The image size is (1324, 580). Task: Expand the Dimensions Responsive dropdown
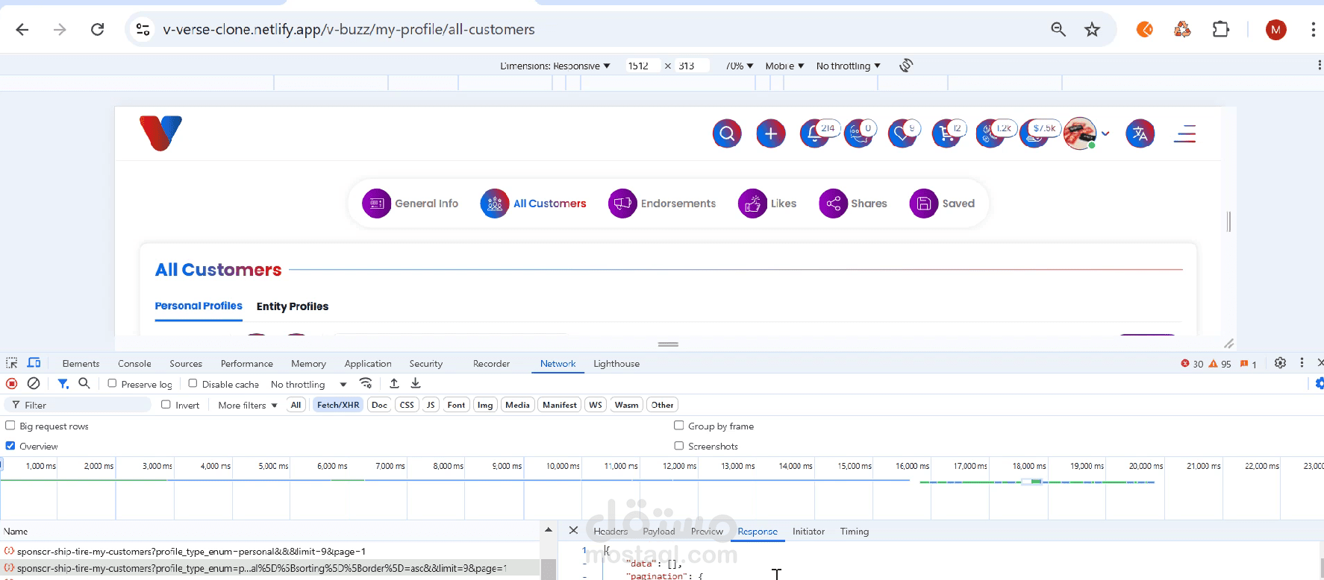[555, 66]
